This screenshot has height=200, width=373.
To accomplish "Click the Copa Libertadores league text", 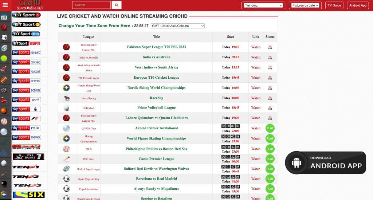I will 89,189.
